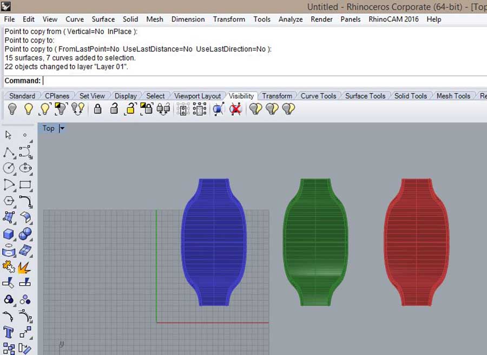Open the RhinoCAM 2016 menu

(x=393, y=19)
